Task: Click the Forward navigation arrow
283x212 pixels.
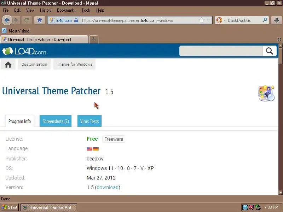Action: [x=16, y=20]
